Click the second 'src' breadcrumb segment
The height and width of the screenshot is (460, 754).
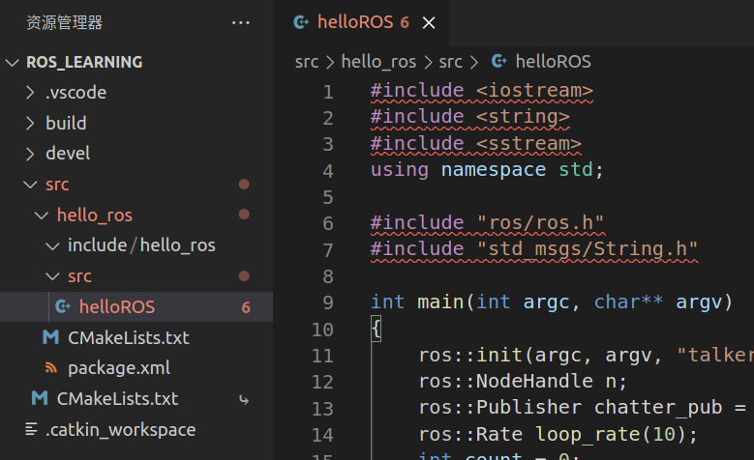coord(450,62)
